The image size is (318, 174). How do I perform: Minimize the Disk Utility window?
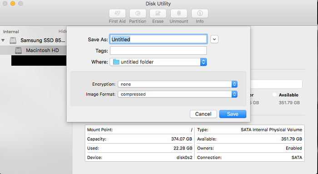click(x=13, y=4)
